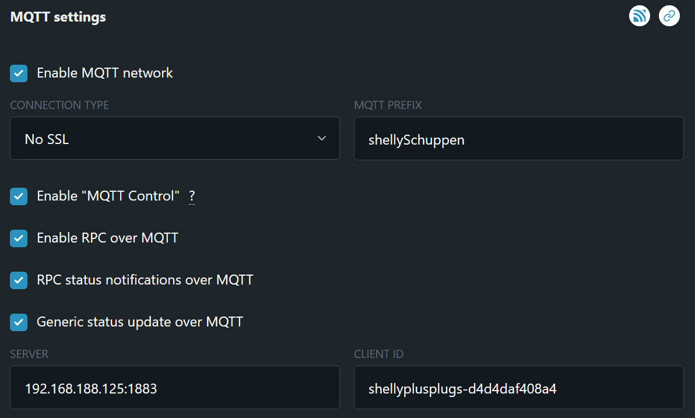The width and height of the screenshot is (695, 418).
Task: Toggle the Enable "MQTT Control" checkbox
Action: [x=19, y=196]
